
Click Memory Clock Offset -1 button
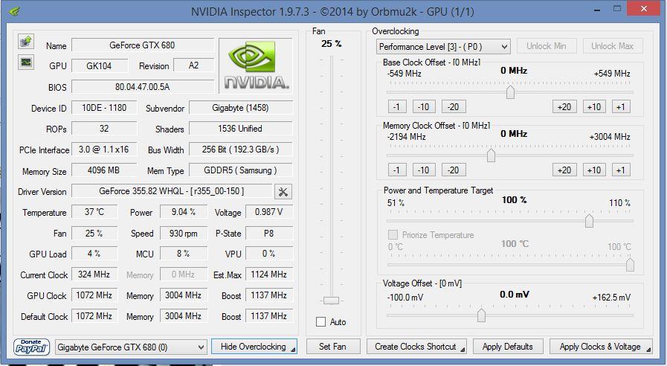tap(397, 170)
